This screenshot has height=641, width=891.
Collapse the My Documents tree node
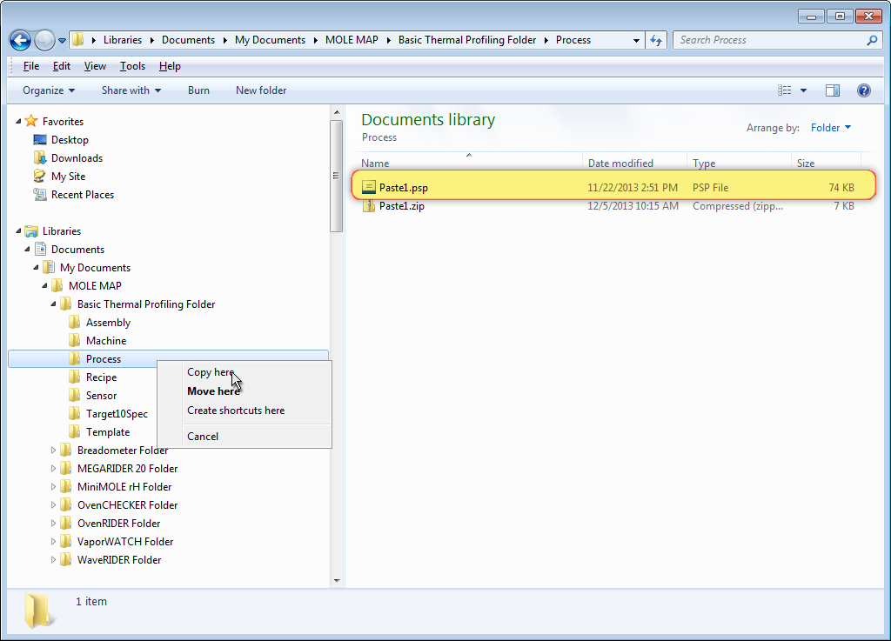pos(37,267)
